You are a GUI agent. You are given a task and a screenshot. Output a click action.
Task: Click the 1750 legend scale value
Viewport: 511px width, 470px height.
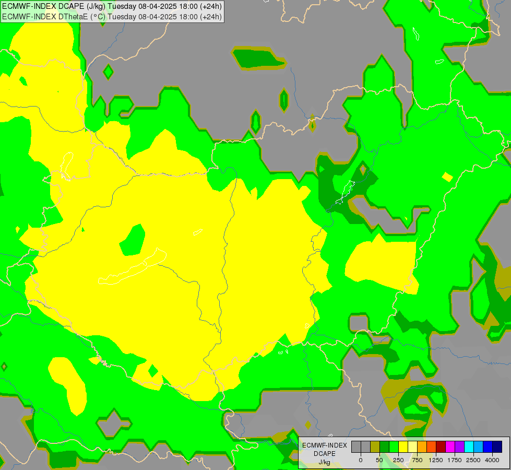455,460
